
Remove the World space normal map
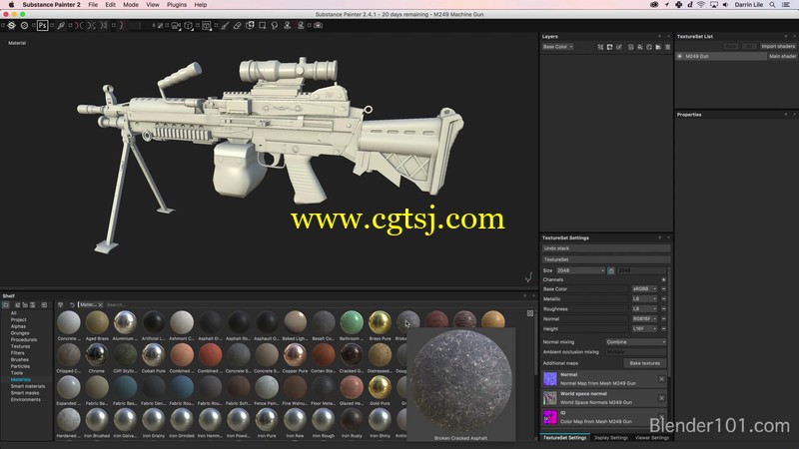click(x=661, y=398)
